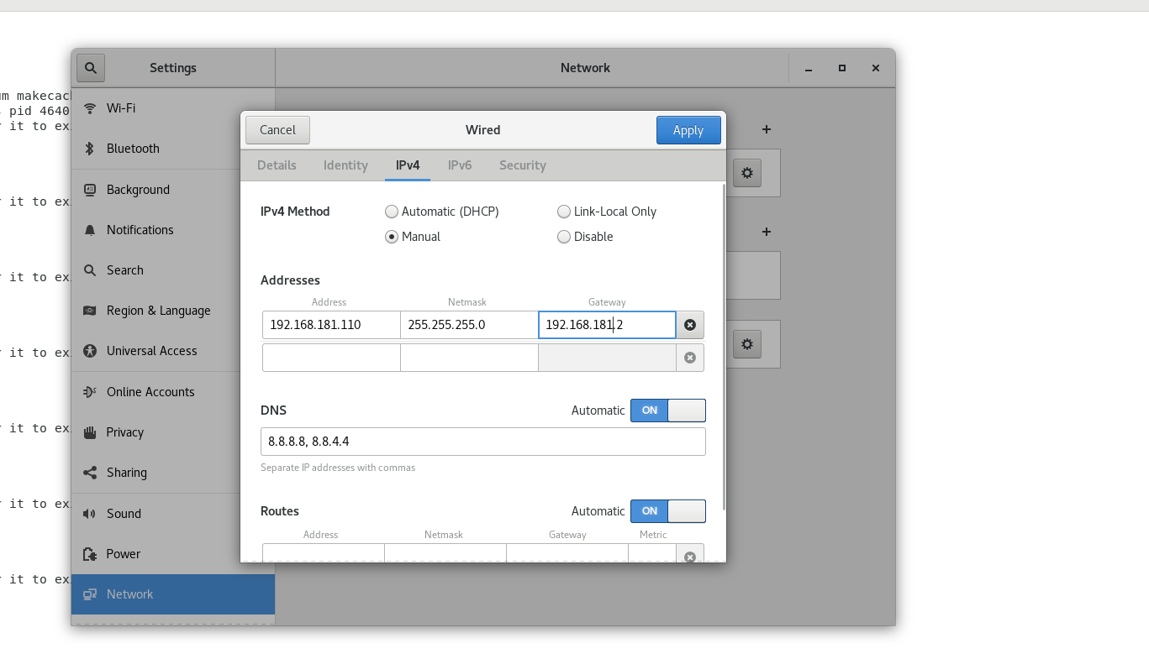Image resolution: width=1149 pixels, height=659 pixels.
Task: Click the 'Routes' section heading
Action: click(x=280, y=511)
